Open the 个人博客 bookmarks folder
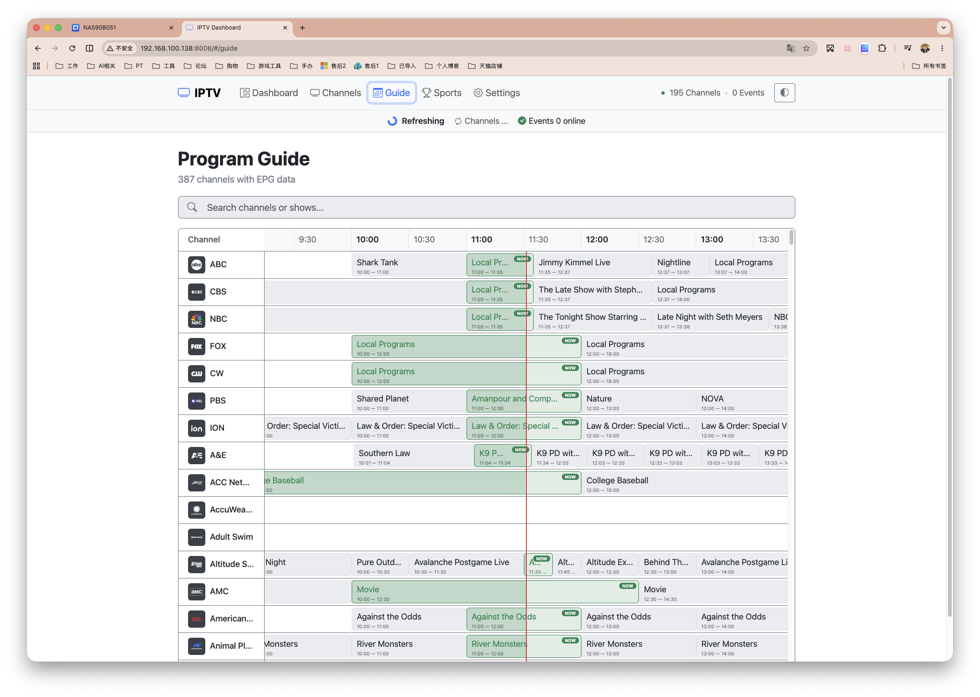The width and height of the screenshot is (980, 697). click(442, 66)
